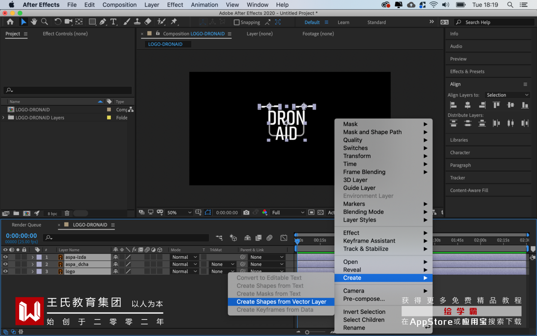Choose Create Shapes from Vector Layer

281,302
